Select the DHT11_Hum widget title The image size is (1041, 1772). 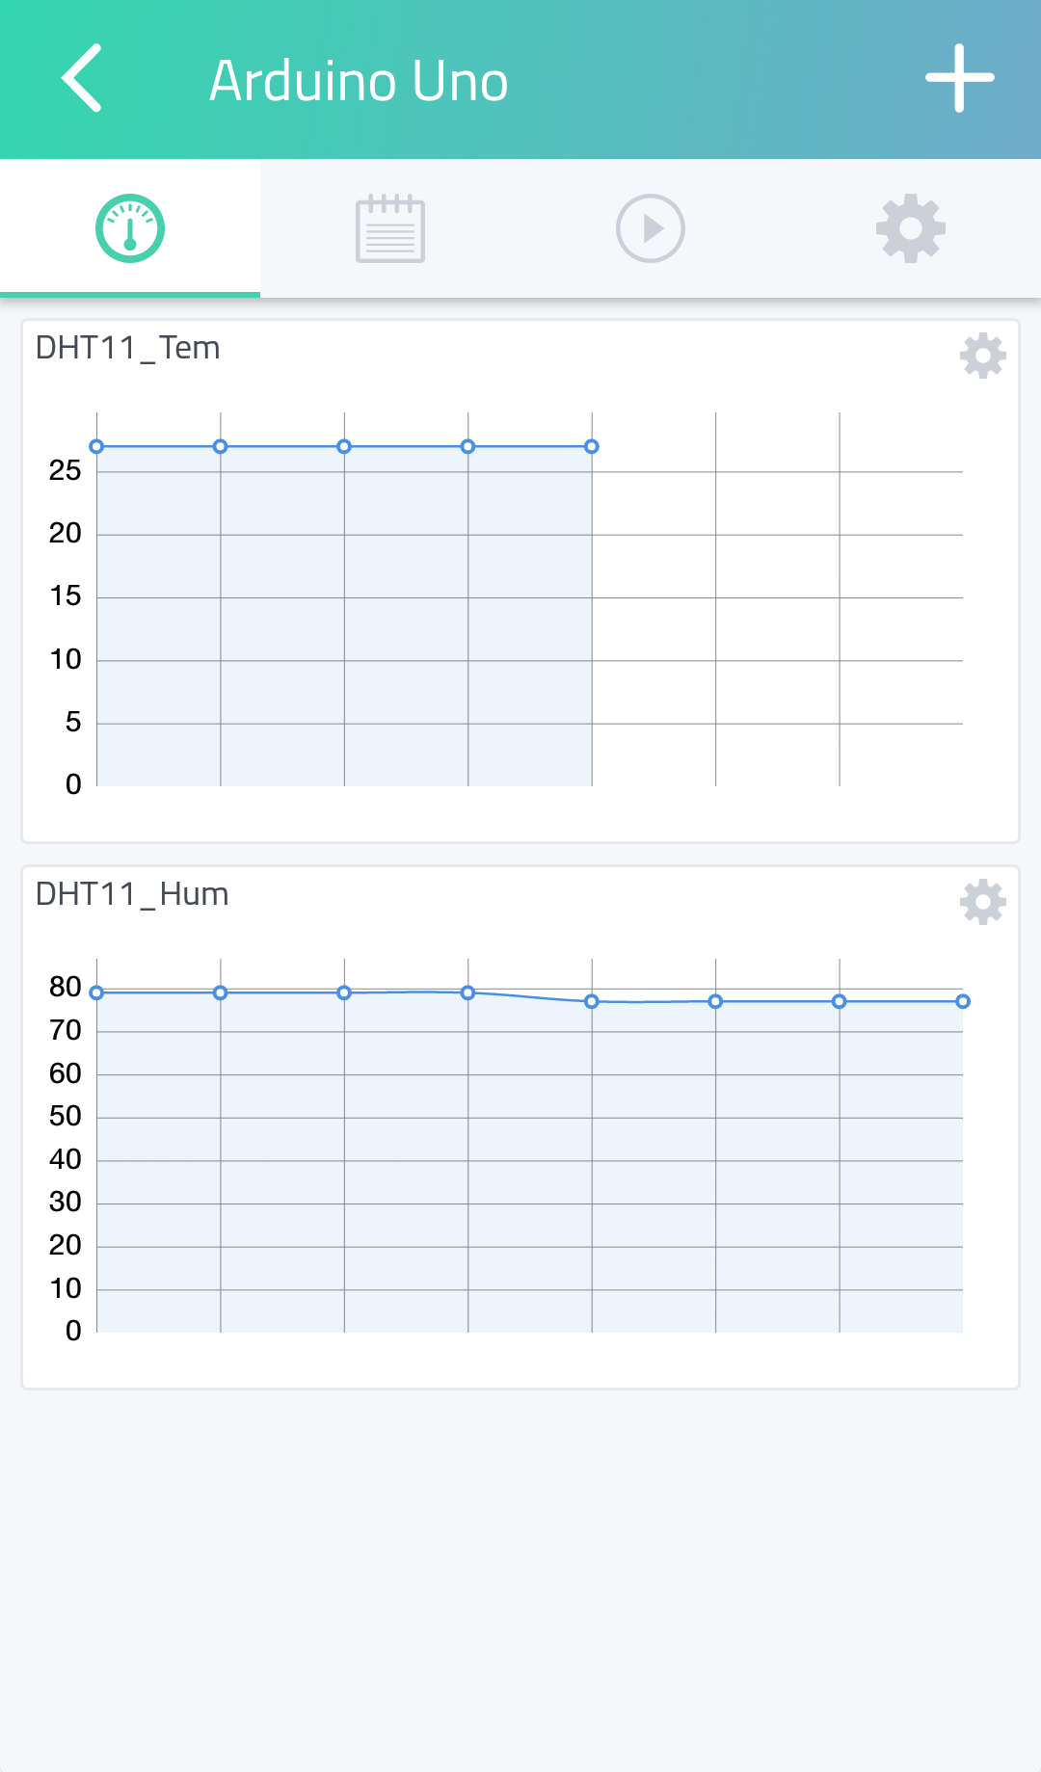(x=132, y=894)
